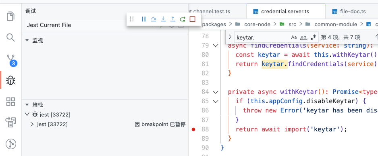Screen dimensions: 378x156
Task: Click the 因 breakpoint 已暂停 status text
Action: tap(160, 125)
